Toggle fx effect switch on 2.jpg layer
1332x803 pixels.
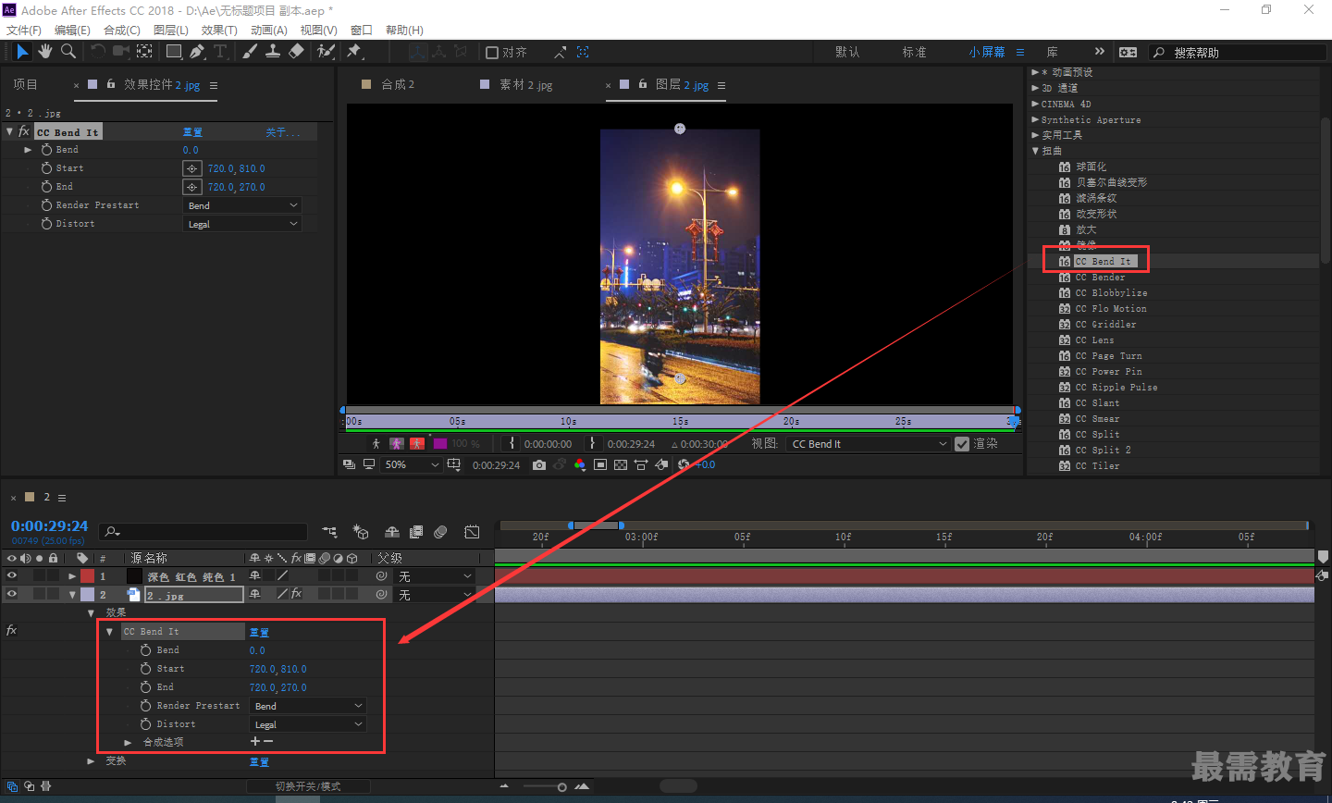click(297, 594)
